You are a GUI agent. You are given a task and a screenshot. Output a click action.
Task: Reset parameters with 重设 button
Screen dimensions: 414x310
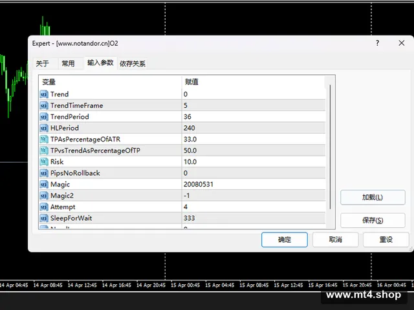[386, 240]
